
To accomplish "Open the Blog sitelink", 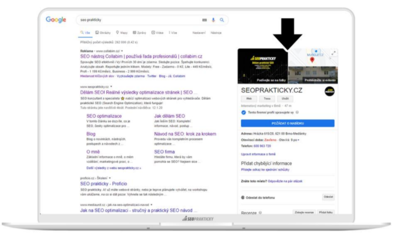I will [91, 134].
